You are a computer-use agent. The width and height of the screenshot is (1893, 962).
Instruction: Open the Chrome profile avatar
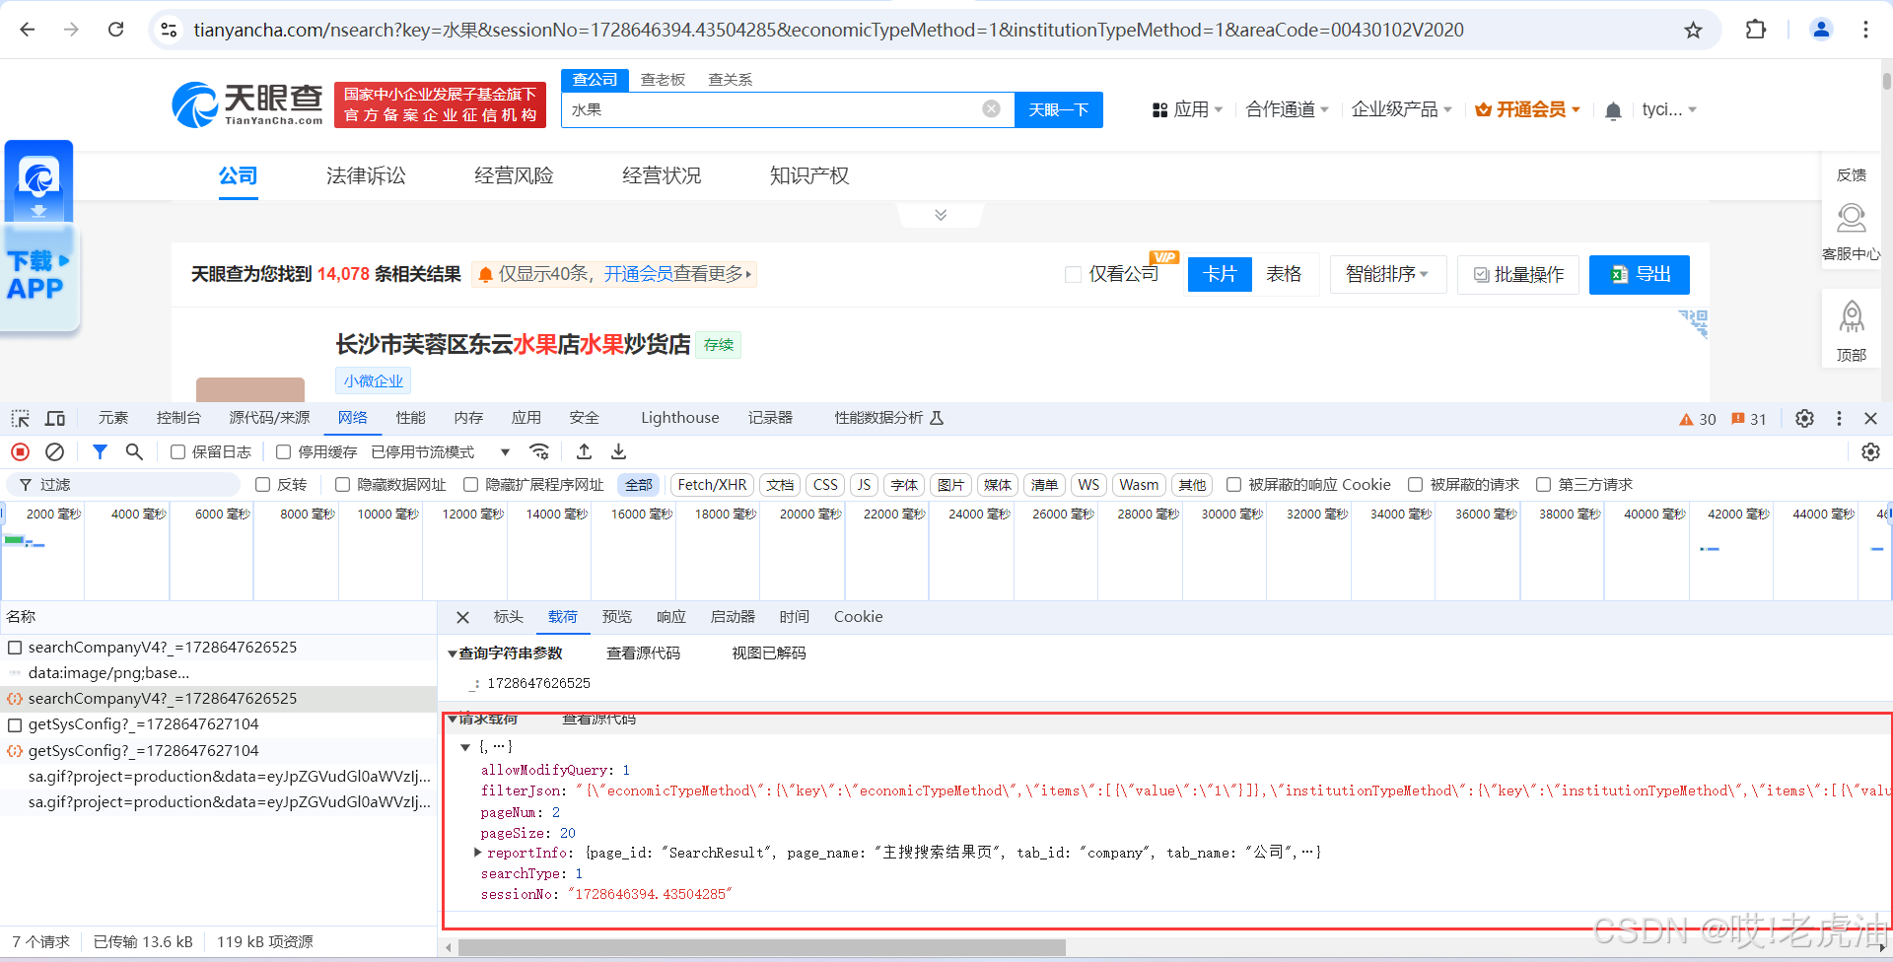pyautogui.click(x=1821, y=30)
